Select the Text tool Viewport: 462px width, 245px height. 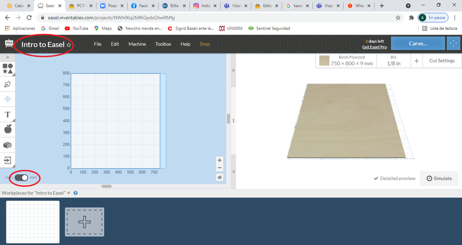[x=8, y=115]
